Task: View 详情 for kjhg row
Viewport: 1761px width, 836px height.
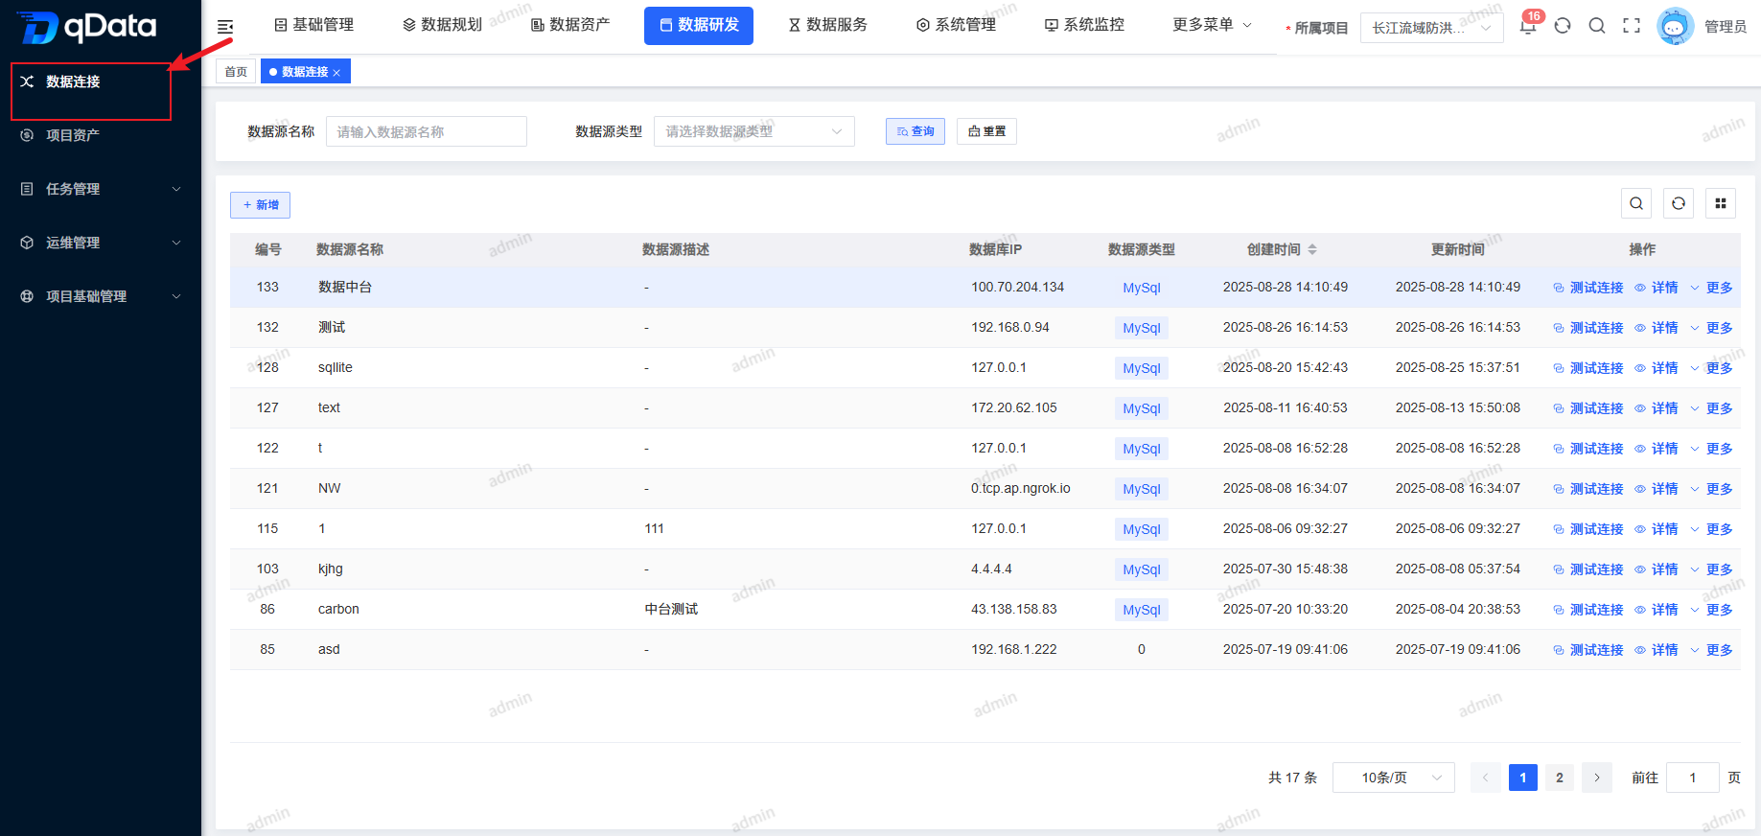Action: [x=1657, y=569]
